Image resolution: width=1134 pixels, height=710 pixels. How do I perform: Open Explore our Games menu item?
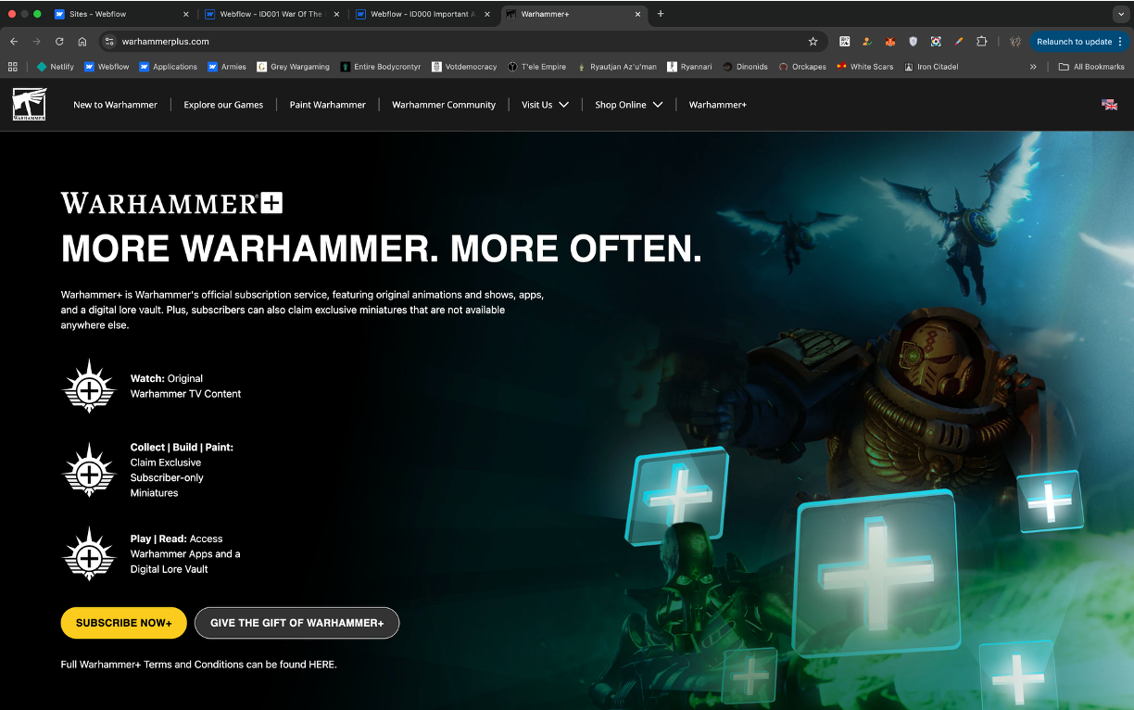[223, 105]
